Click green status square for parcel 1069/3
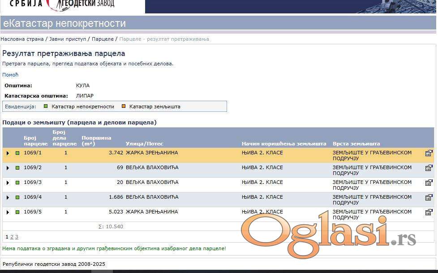The height and width of the screenshot is (273, 438). 17,183
